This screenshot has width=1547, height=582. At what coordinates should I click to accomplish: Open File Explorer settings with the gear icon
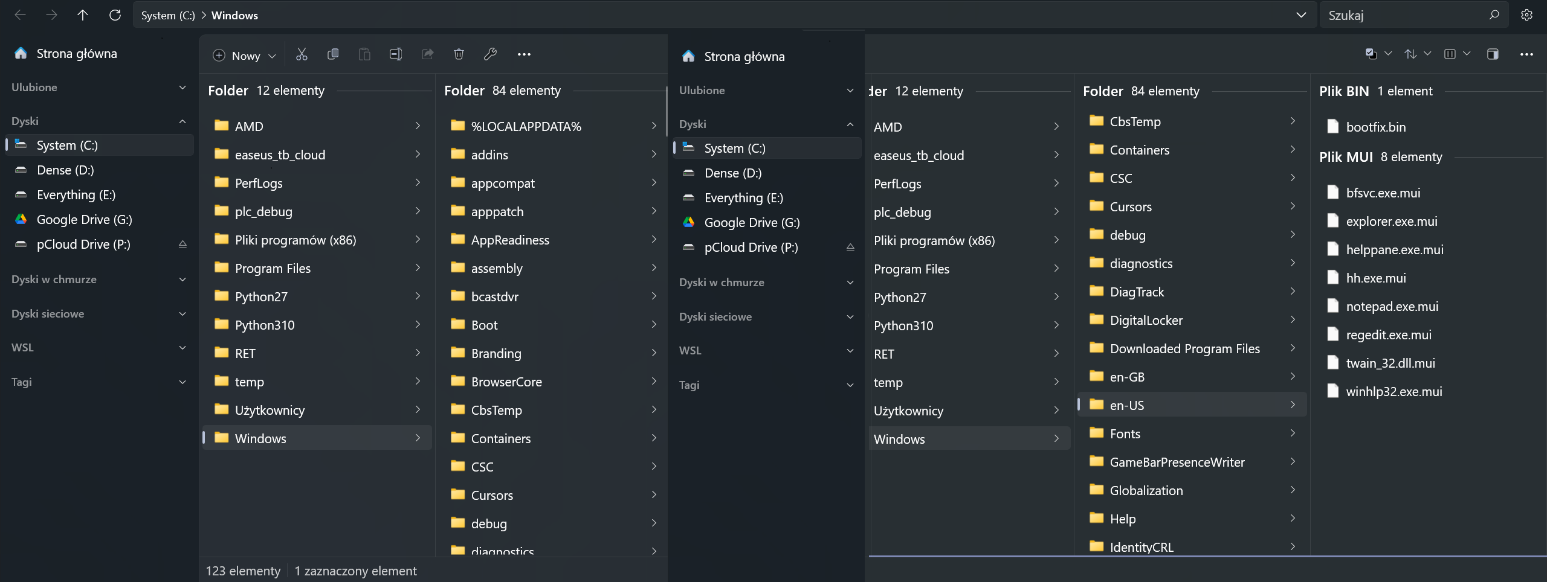1527,14
